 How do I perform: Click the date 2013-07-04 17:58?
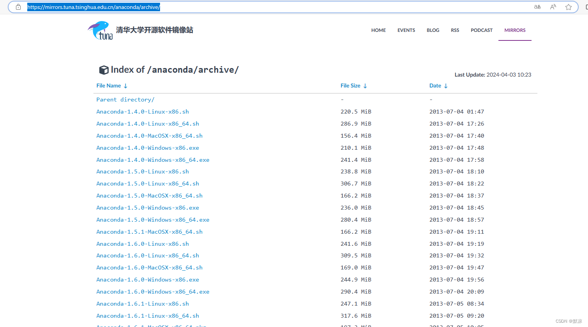[x=457, y=160]
